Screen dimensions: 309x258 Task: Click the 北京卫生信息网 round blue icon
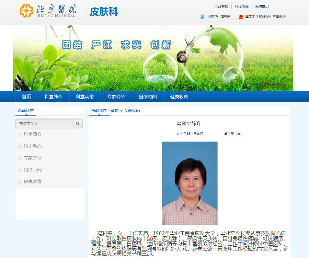click(202, 16)
